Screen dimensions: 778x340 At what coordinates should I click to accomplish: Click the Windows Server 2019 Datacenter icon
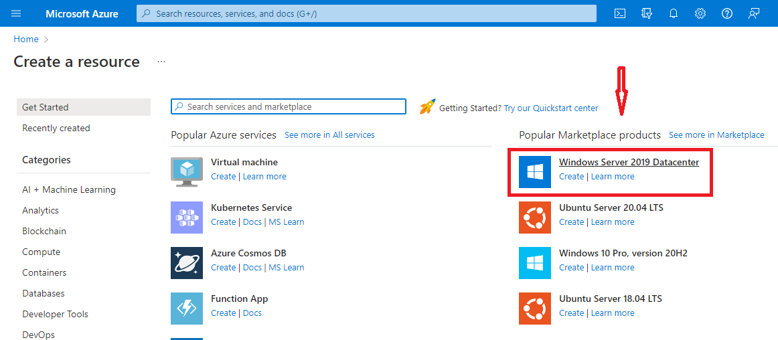pos(535,172)
